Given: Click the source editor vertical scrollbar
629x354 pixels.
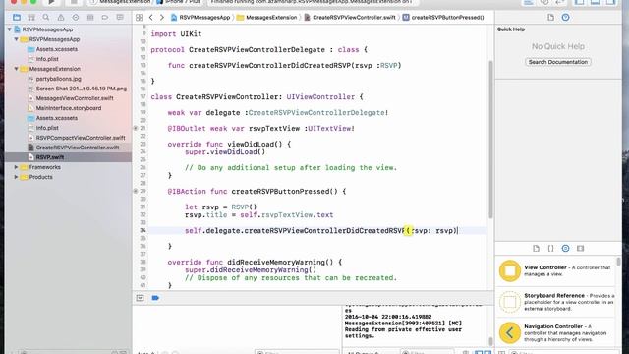Looking at the screenshot, I should point(490,140).
